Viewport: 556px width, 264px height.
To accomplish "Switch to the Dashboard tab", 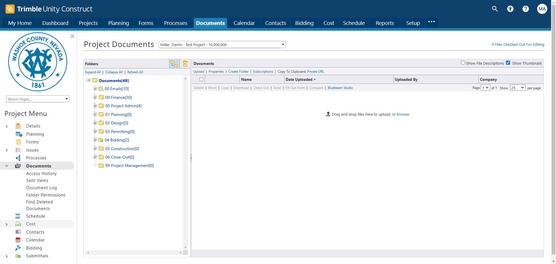I will pos(55,23).
